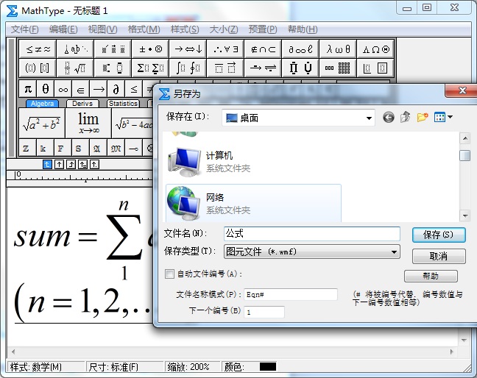This screenshot has height=378, width=477.
Task: Click the 文件名 input field
Action: (x=311, y=234)
